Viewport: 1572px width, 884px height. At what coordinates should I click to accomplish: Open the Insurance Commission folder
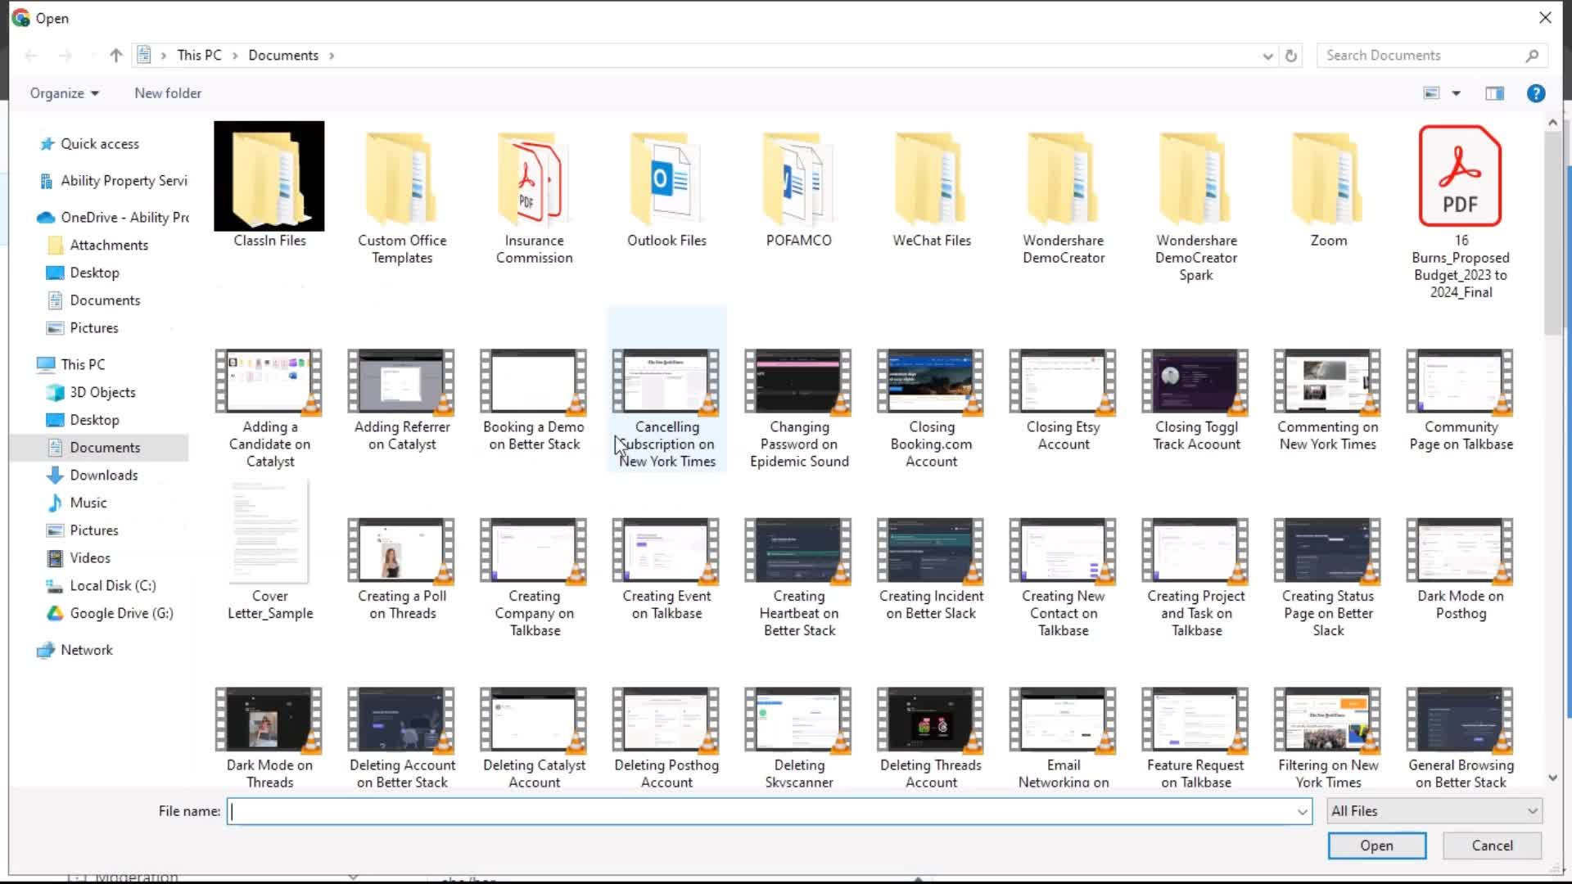click(x=533, y=189)
